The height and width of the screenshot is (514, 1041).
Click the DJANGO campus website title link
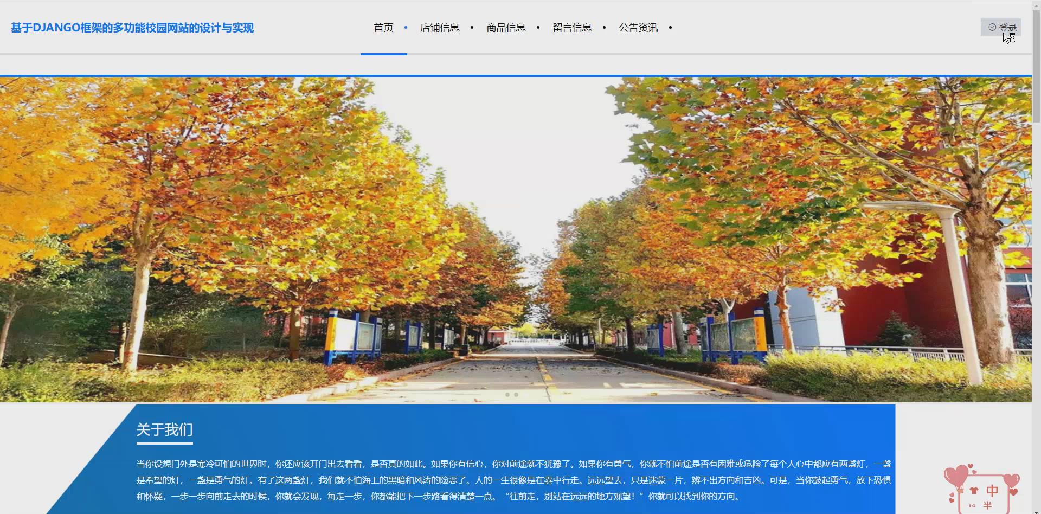pos(132,28)
